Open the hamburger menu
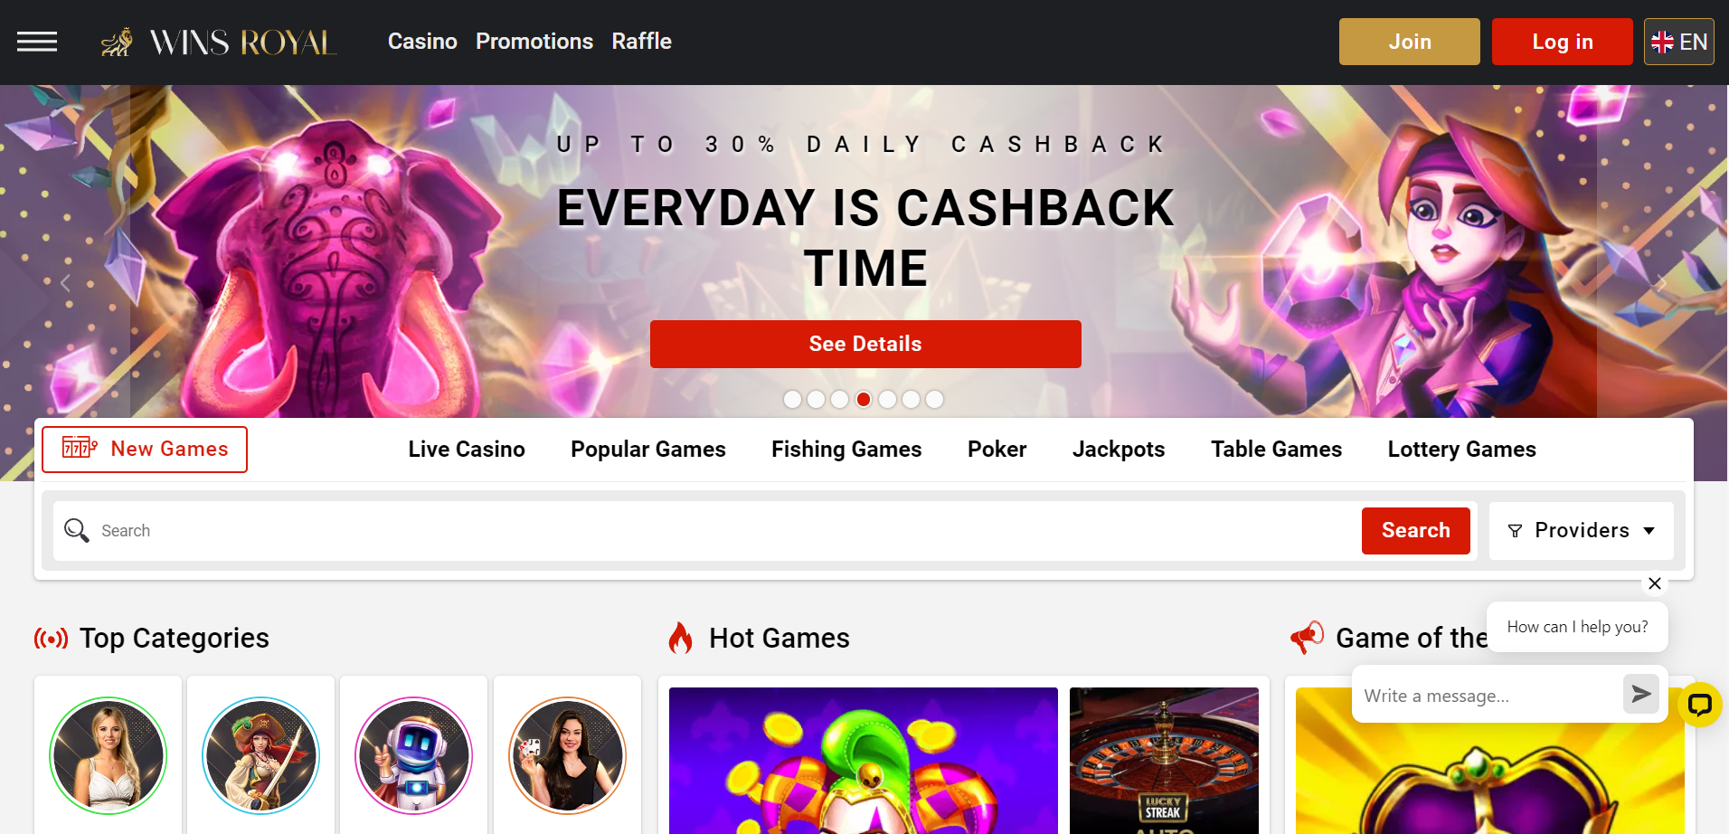Viewport: 1729px width, 834px height. coord(37,42)
